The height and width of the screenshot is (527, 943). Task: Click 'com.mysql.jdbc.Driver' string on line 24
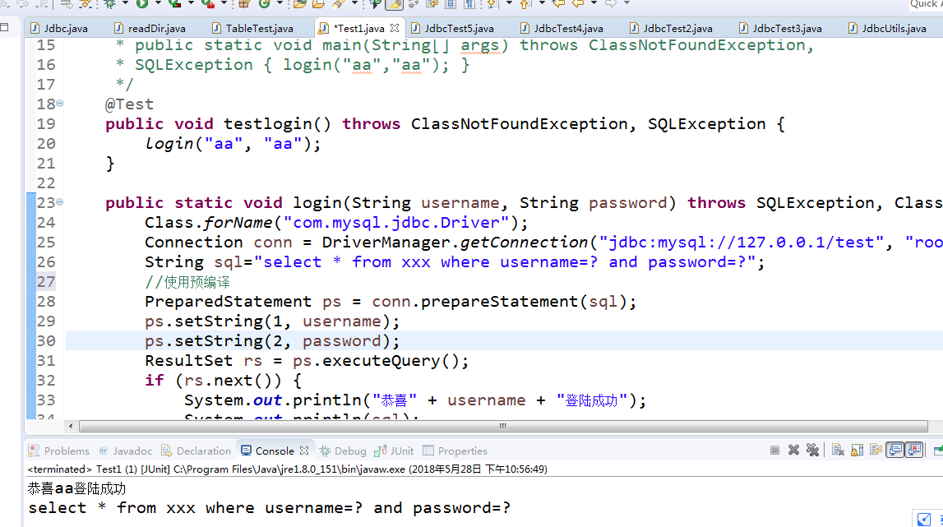396,223
